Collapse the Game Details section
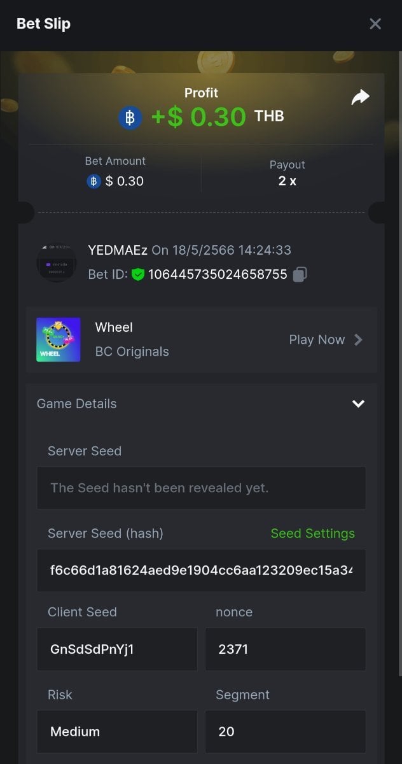 point(358,404)
